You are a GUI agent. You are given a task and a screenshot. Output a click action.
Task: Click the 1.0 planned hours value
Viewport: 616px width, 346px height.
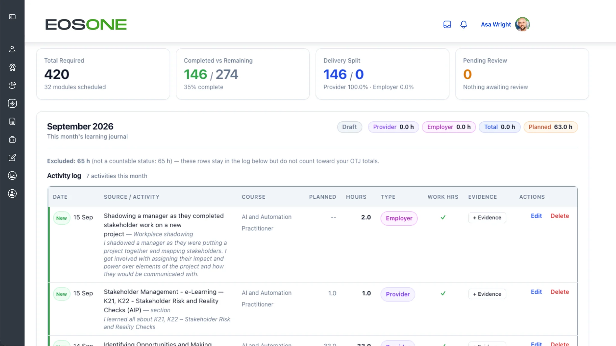(332, 293)
